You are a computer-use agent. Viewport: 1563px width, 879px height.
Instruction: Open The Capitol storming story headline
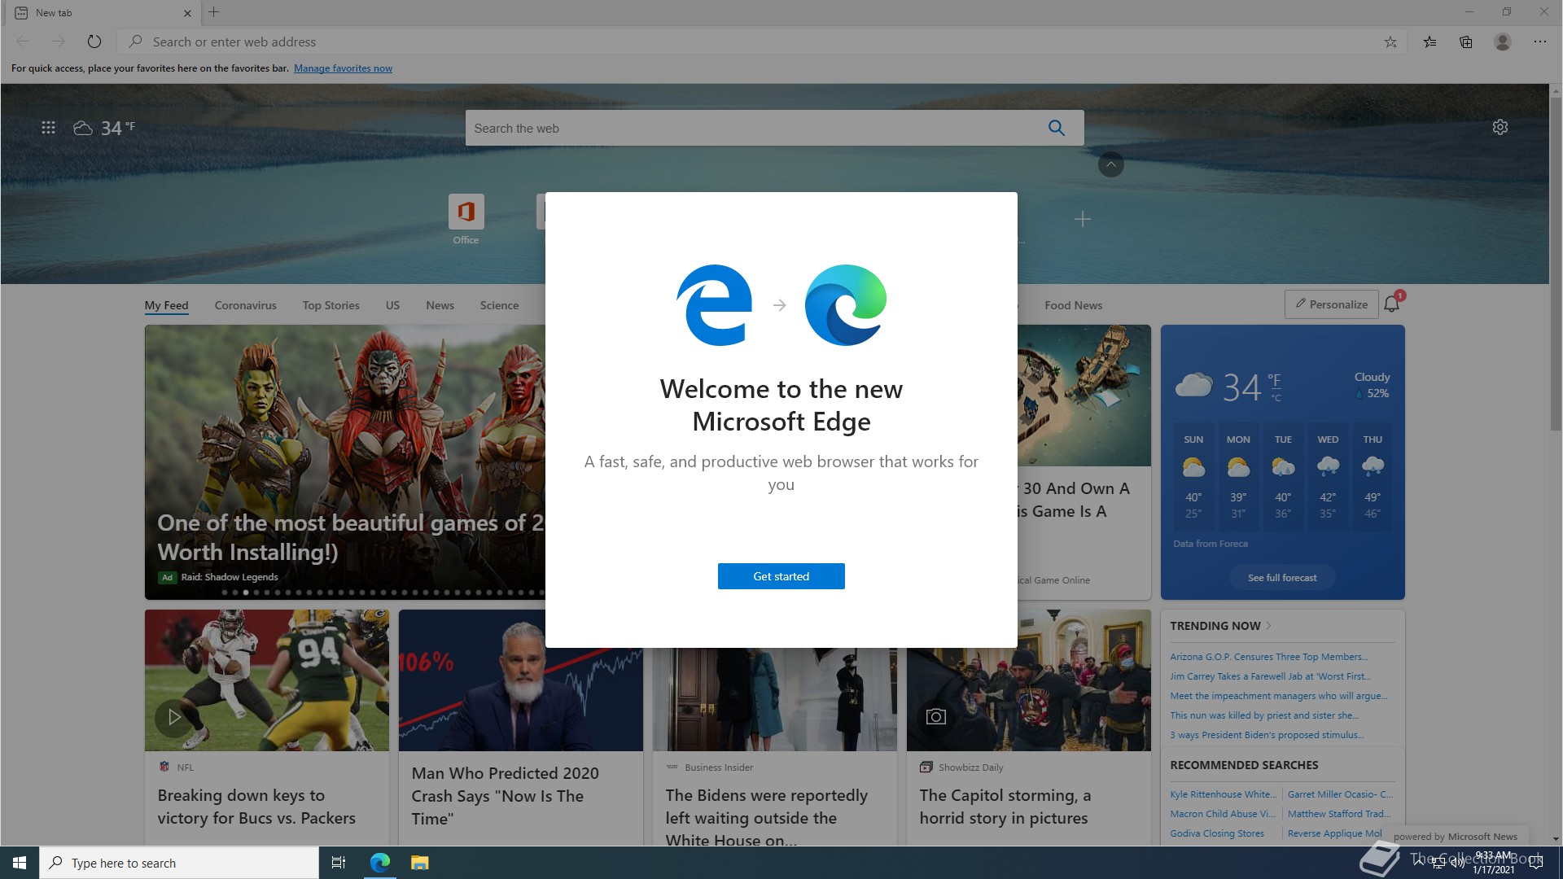[x=1005, y=807]
